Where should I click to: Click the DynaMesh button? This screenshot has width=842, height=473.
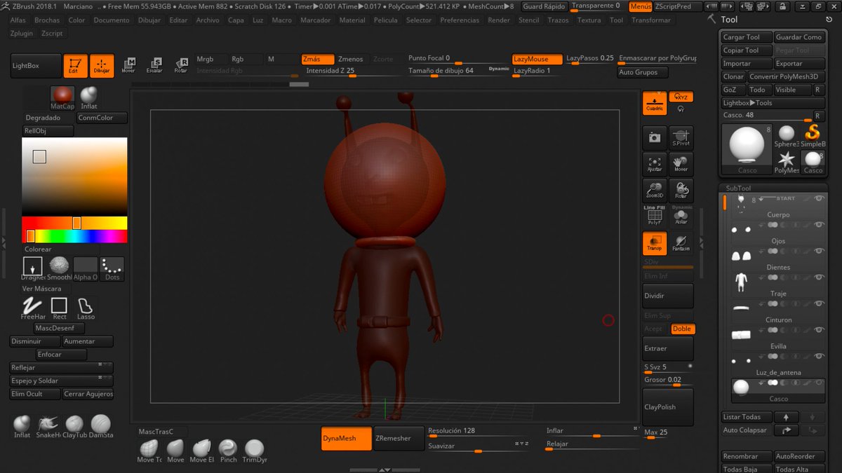[x=347, y=438]
